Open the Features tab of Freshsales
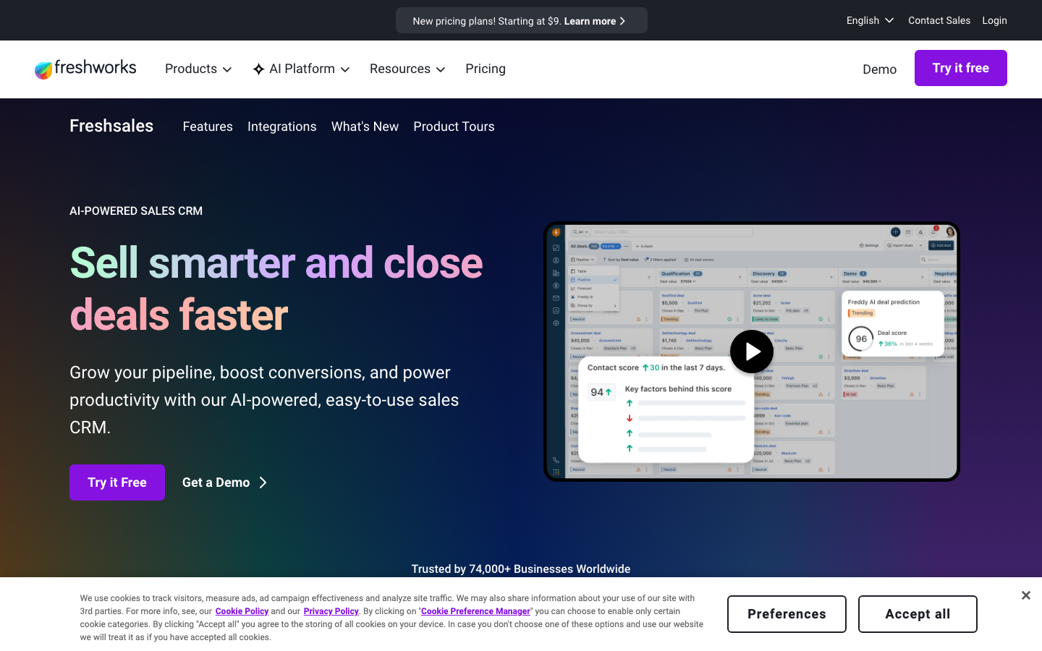The width and height of the screenshot is (1042, 651). point(208,127)
